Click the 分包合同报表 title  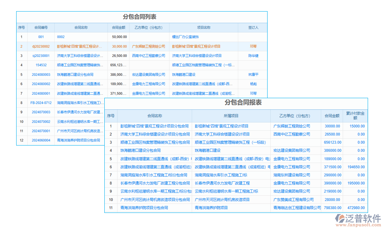(243, 102)
